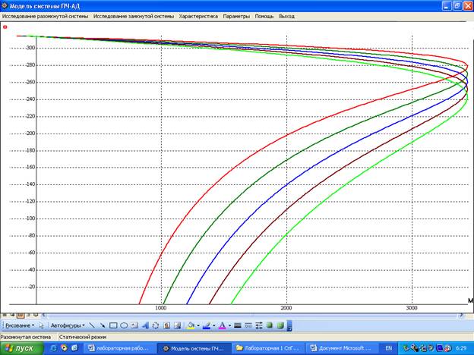Open Font Color dropdown arrow
The width and height of the screenshot is (474, 355).
229,325
